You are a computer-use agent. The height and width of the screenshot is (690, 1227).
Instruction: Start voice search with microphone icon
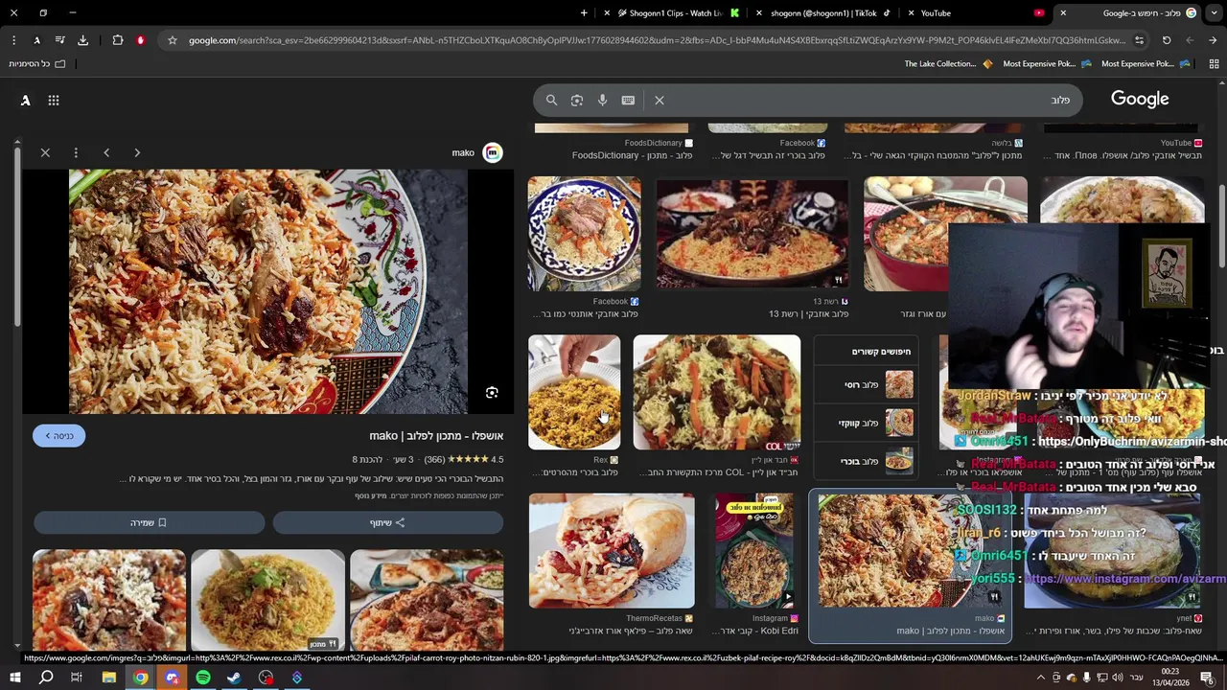coord(602,100)
